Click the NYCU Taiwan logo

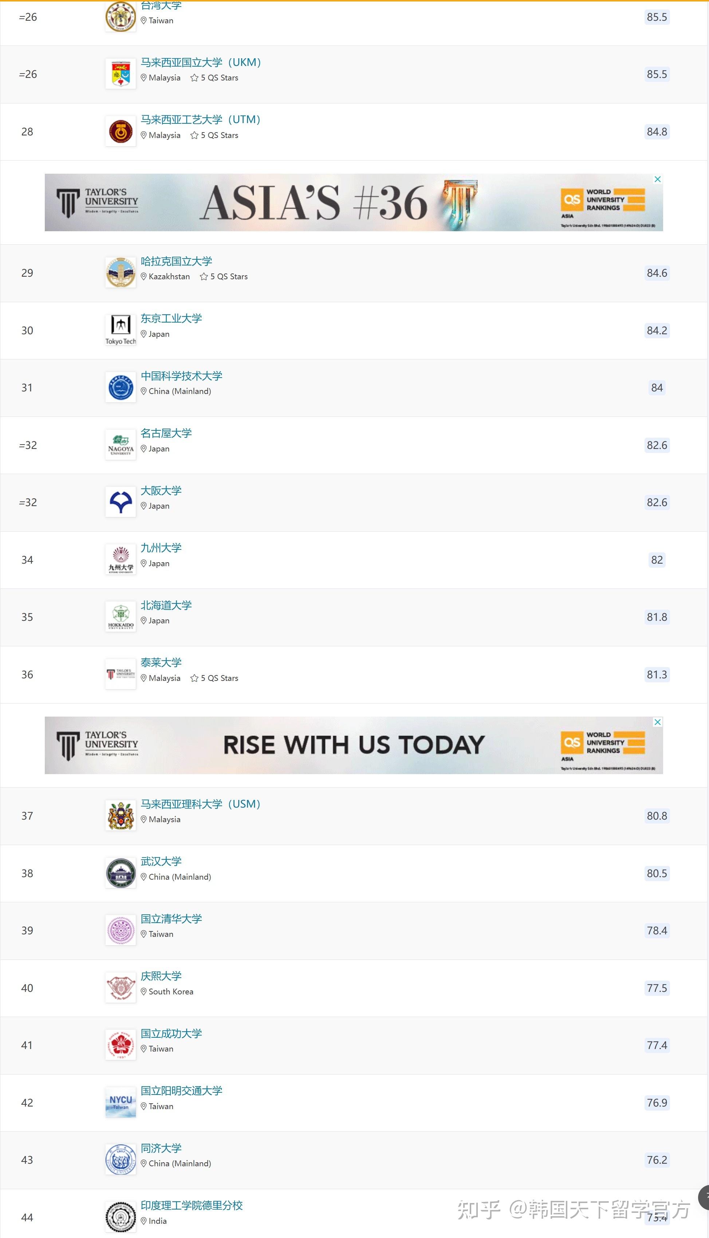click(120, 1103)
